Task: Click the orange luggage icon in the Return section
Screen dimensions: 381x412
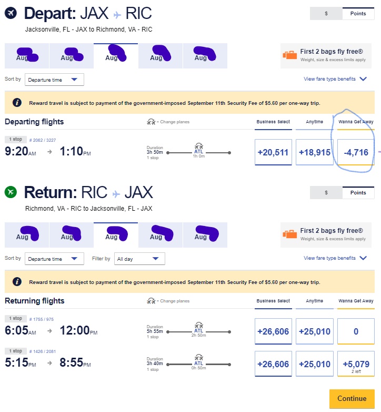Action: (290, 234)
